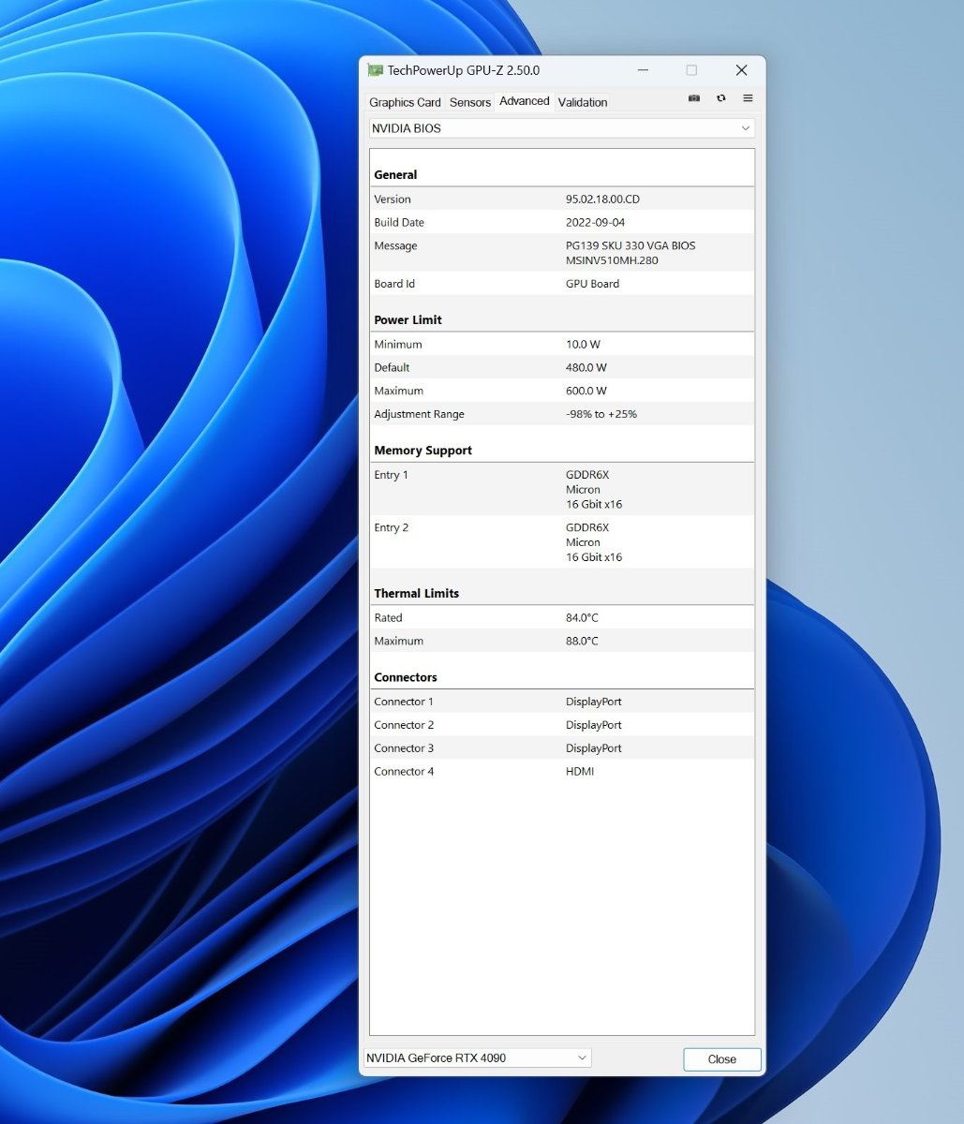
Task: Minimize the GPU-Z window
Action: 643,70
